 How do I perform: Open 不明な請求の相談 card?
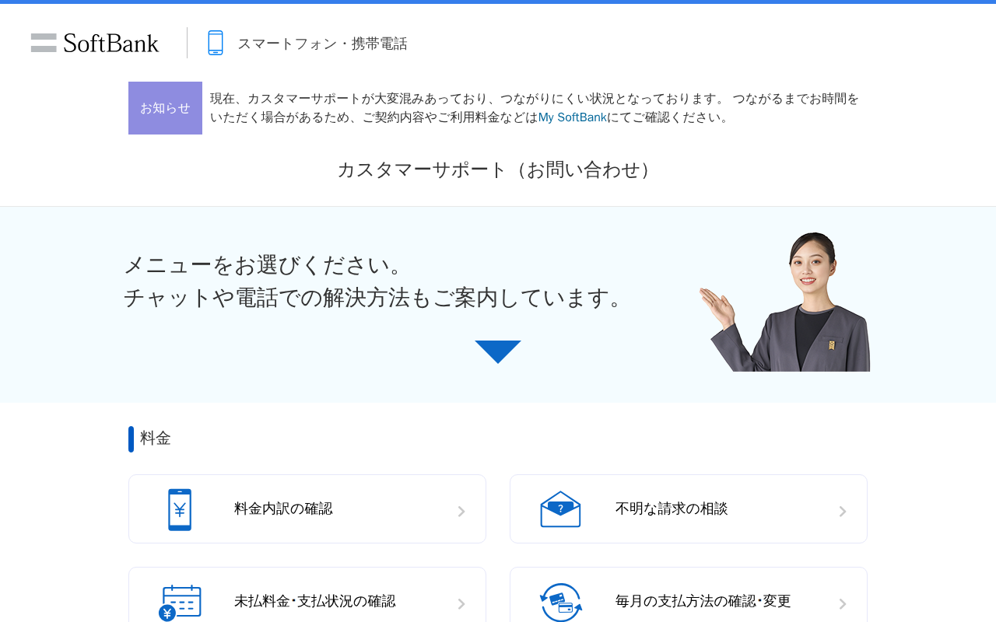tap(689, 508)
